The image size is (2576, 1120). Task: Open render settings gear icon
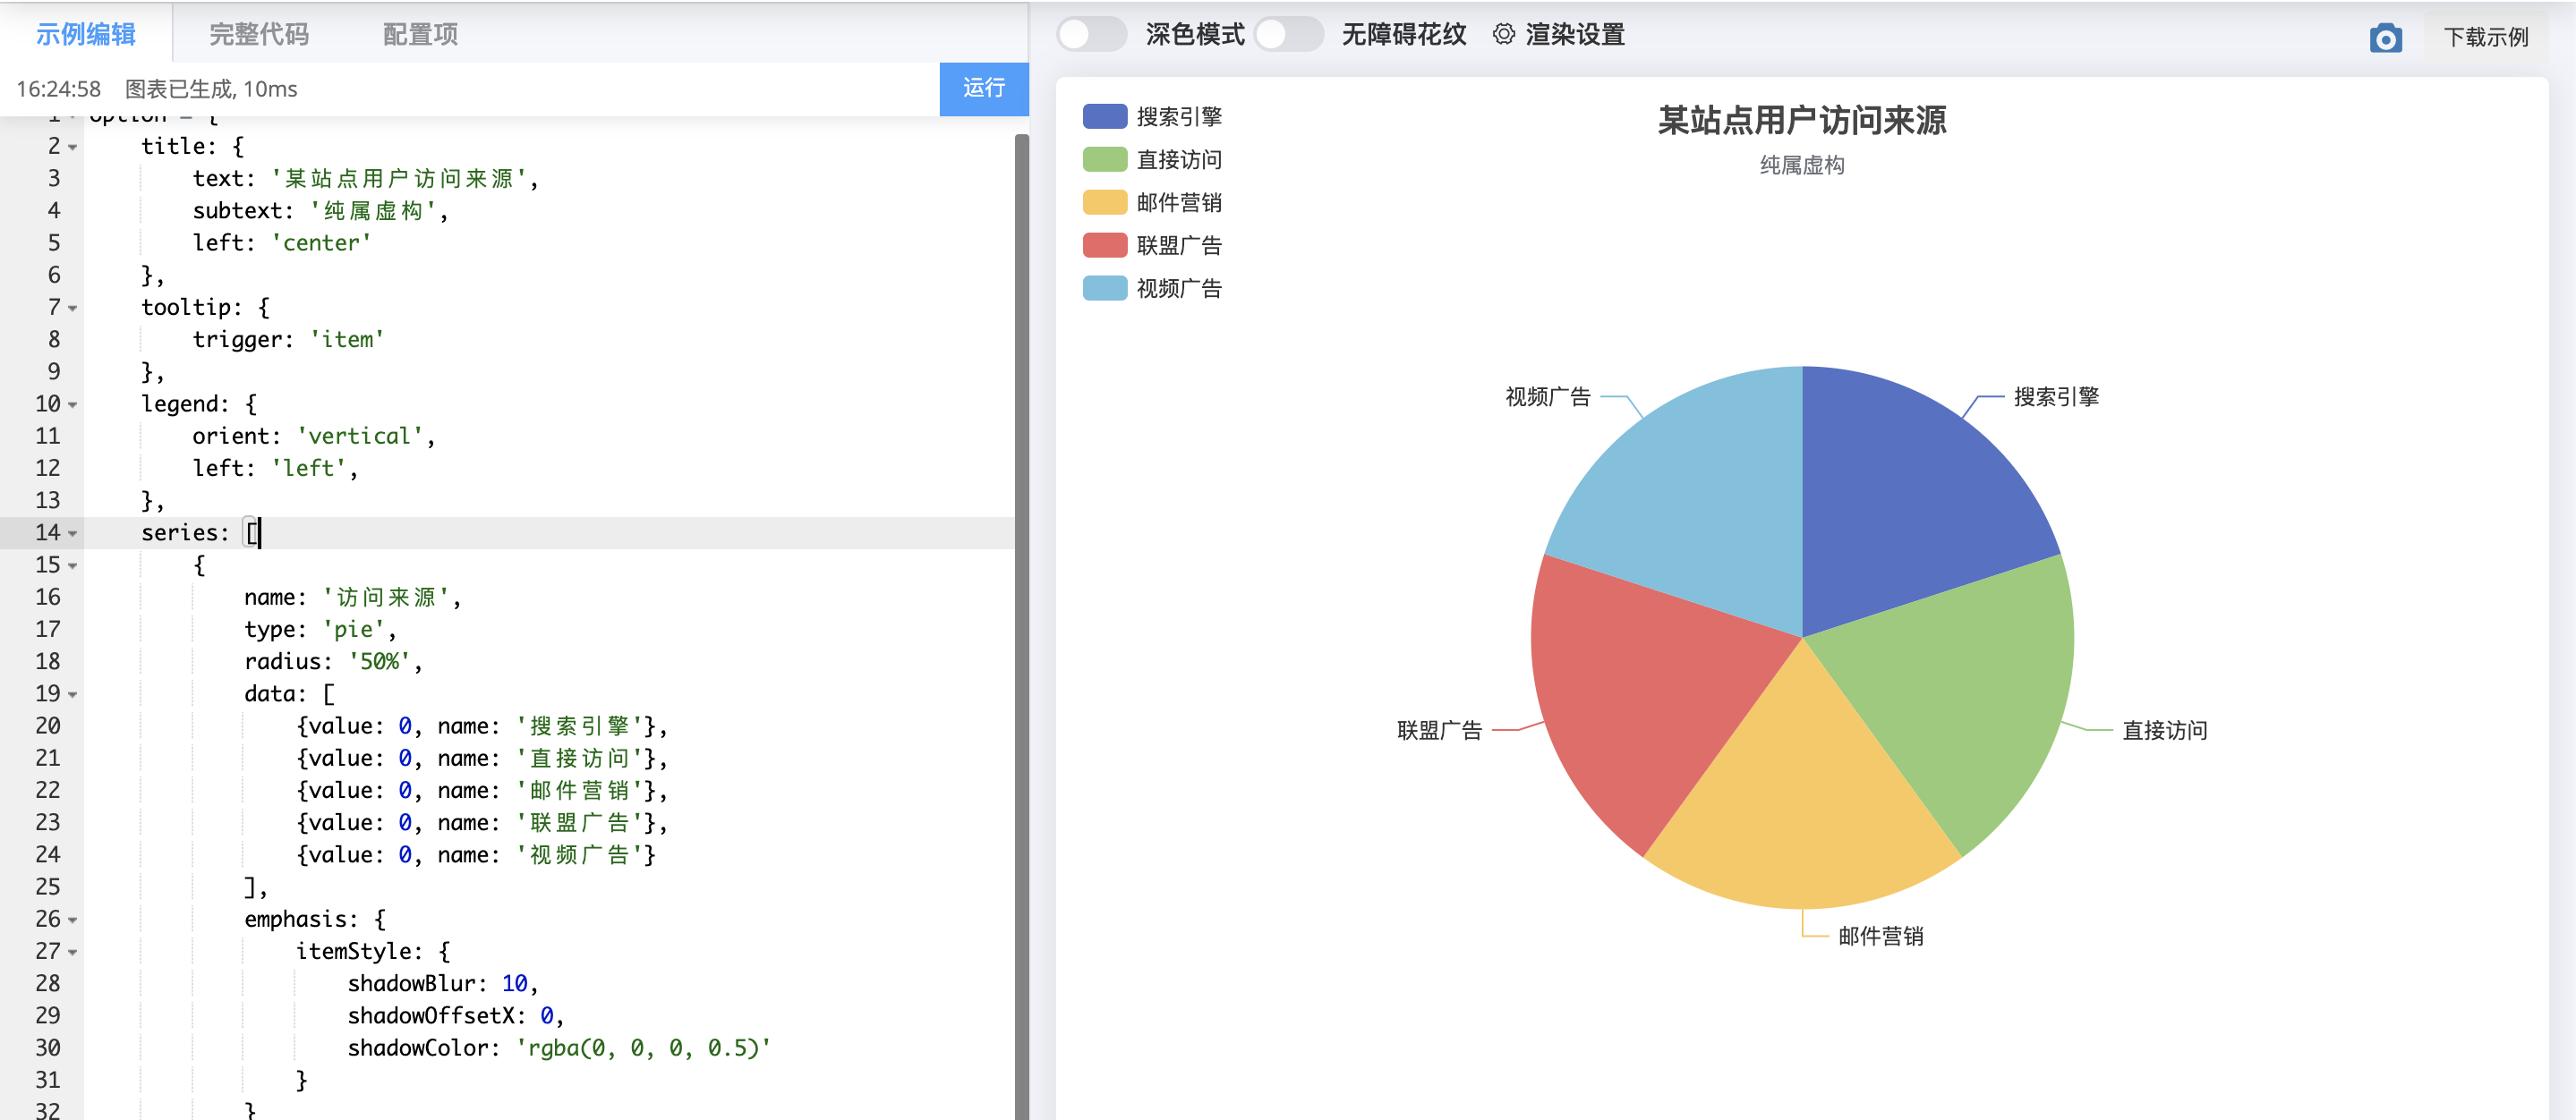pyautogui.click(x=1503, y=34)
